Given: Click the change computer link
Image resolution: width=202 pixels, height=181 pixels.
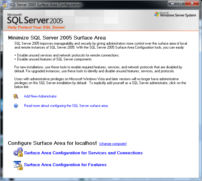Looking at the screenshot, I should [x=113, y=144].
